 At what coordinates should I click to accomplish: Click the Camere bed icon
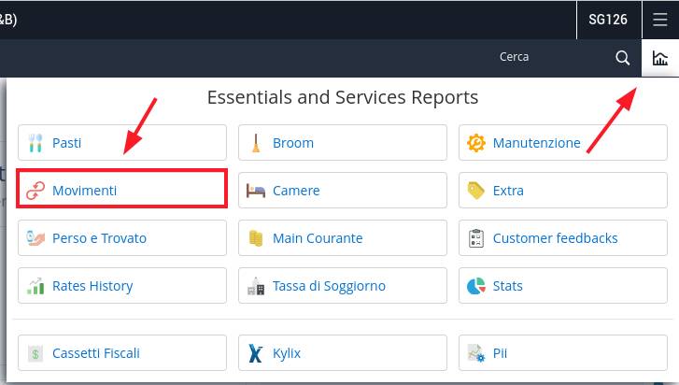click(x=256, y=191)
